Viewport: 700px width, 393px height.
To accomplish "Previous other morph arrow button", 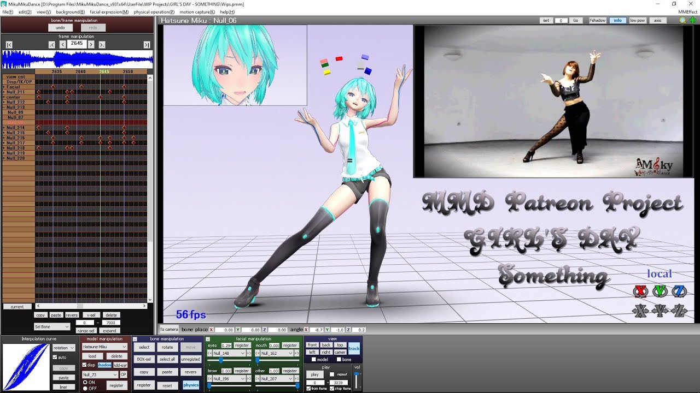I will click(257, 378).
